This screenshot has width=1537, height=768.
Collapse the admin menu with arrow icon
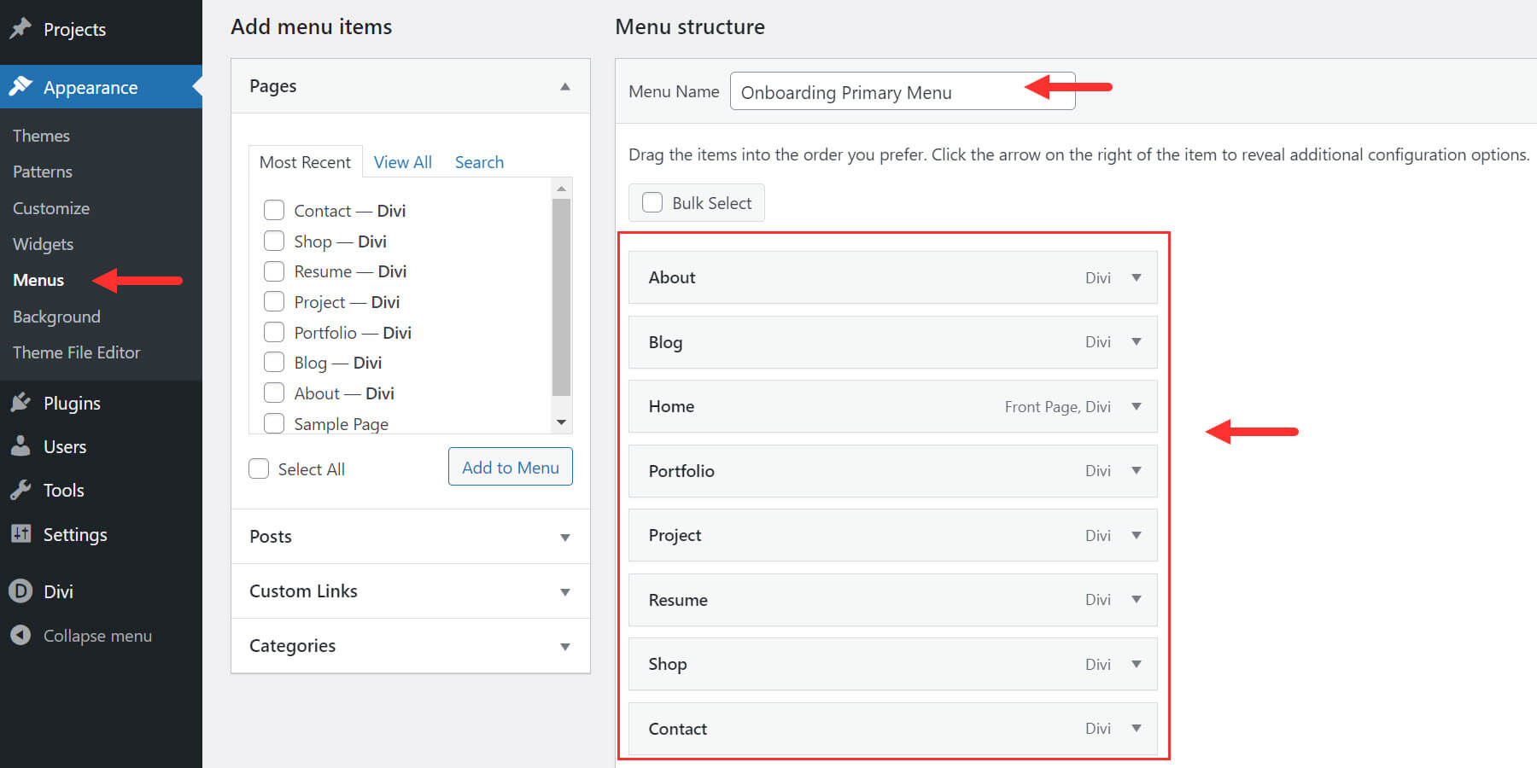[x=20, y=635]
